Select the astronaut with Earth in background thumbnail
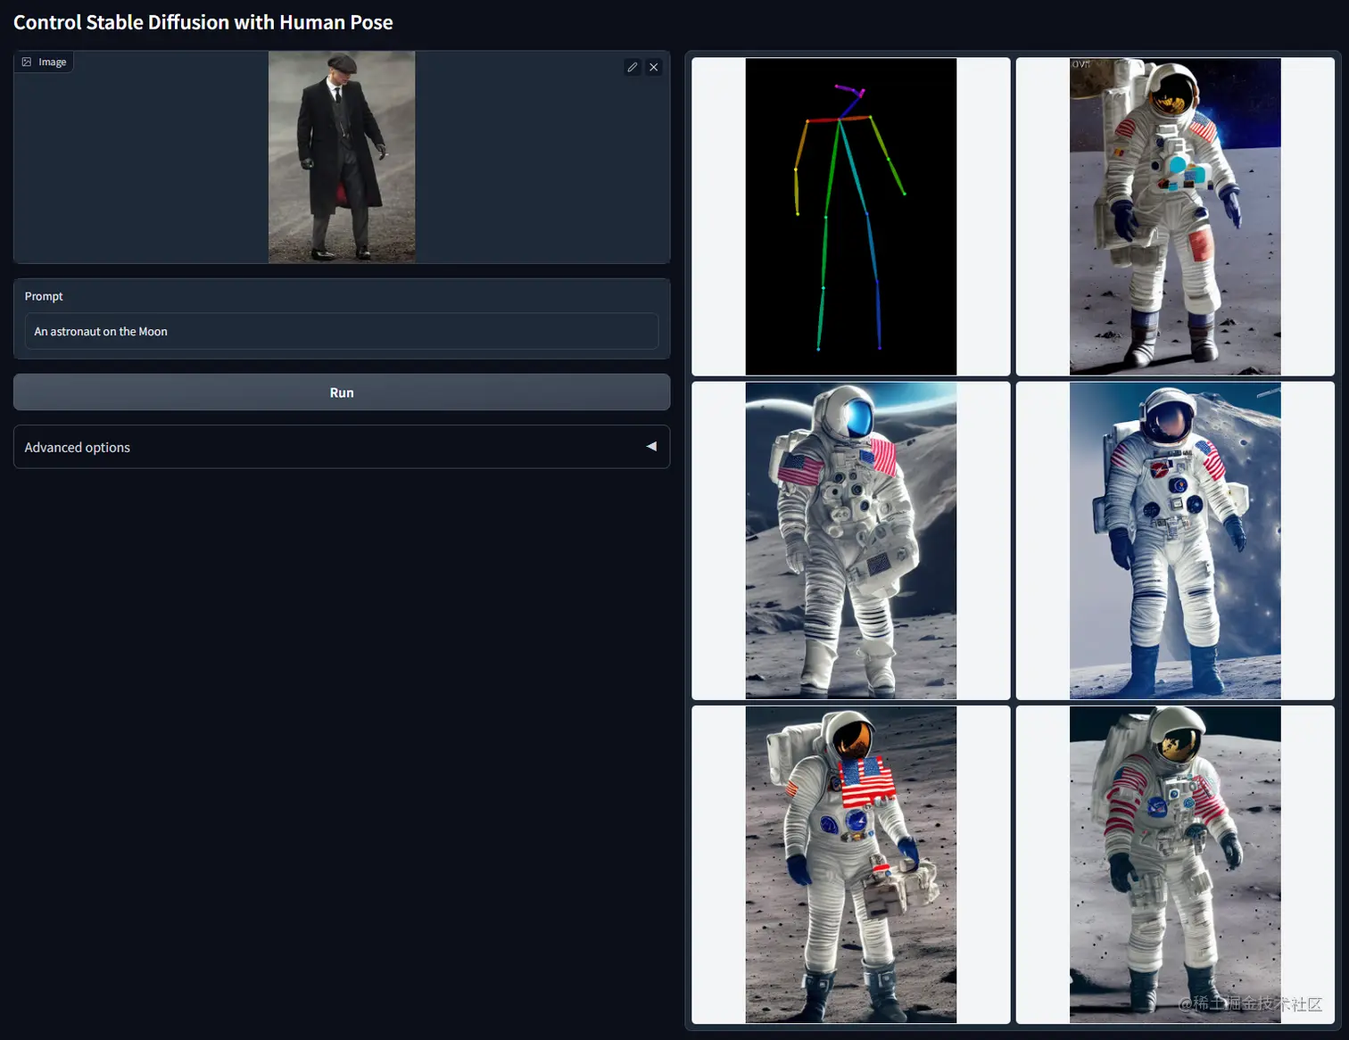Image resolution: width=1349 pixels, height=1040 pixels. pos(849,540)
